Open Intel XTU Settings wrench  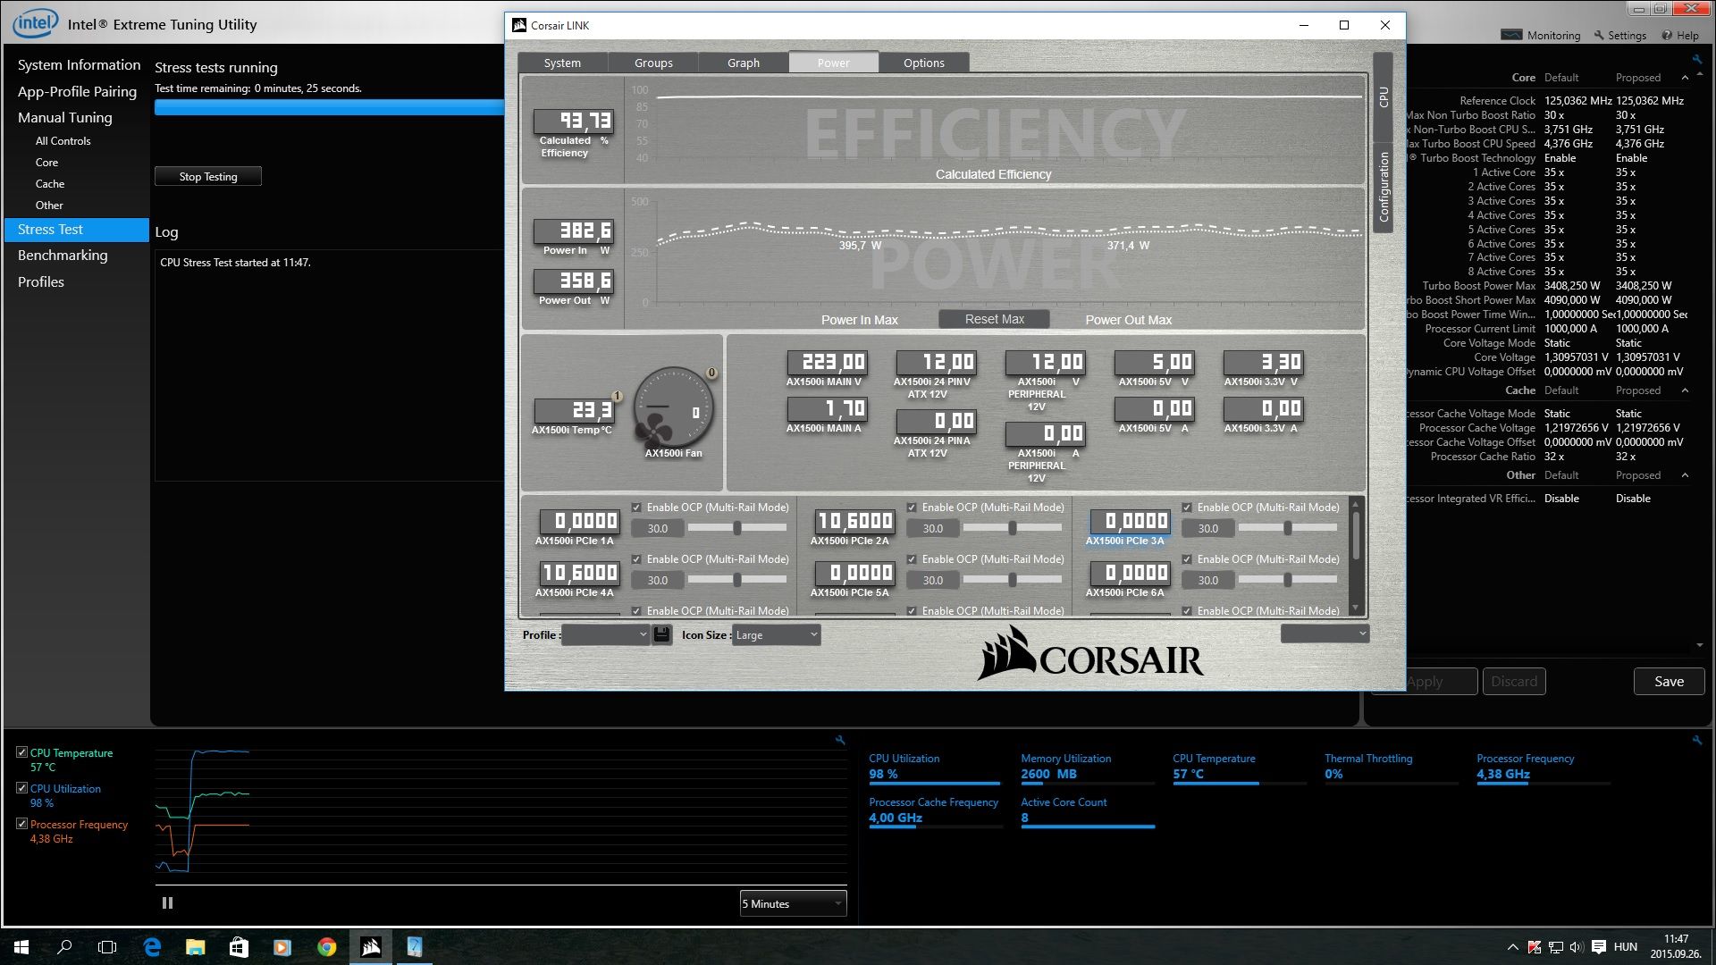click(x=1600, y=35)
